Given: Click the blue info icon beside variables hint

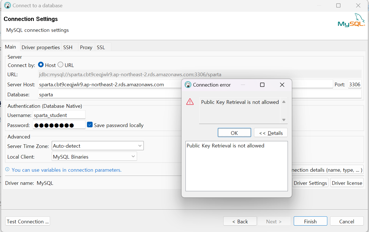Looking at the screenshot, I should click(x=7, y=169).
